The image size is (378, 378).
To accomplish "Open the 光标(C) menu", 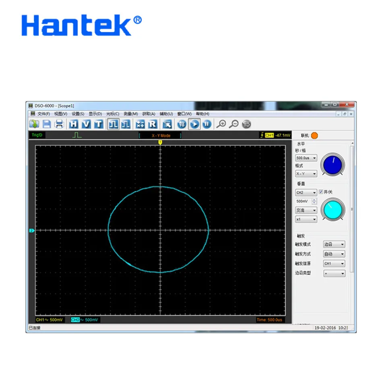I will (x=113, y=114).
